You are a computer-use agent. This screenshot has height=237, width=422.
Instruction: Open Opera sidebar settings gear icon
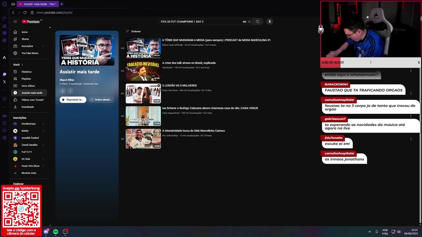click(x=4, y=138)
